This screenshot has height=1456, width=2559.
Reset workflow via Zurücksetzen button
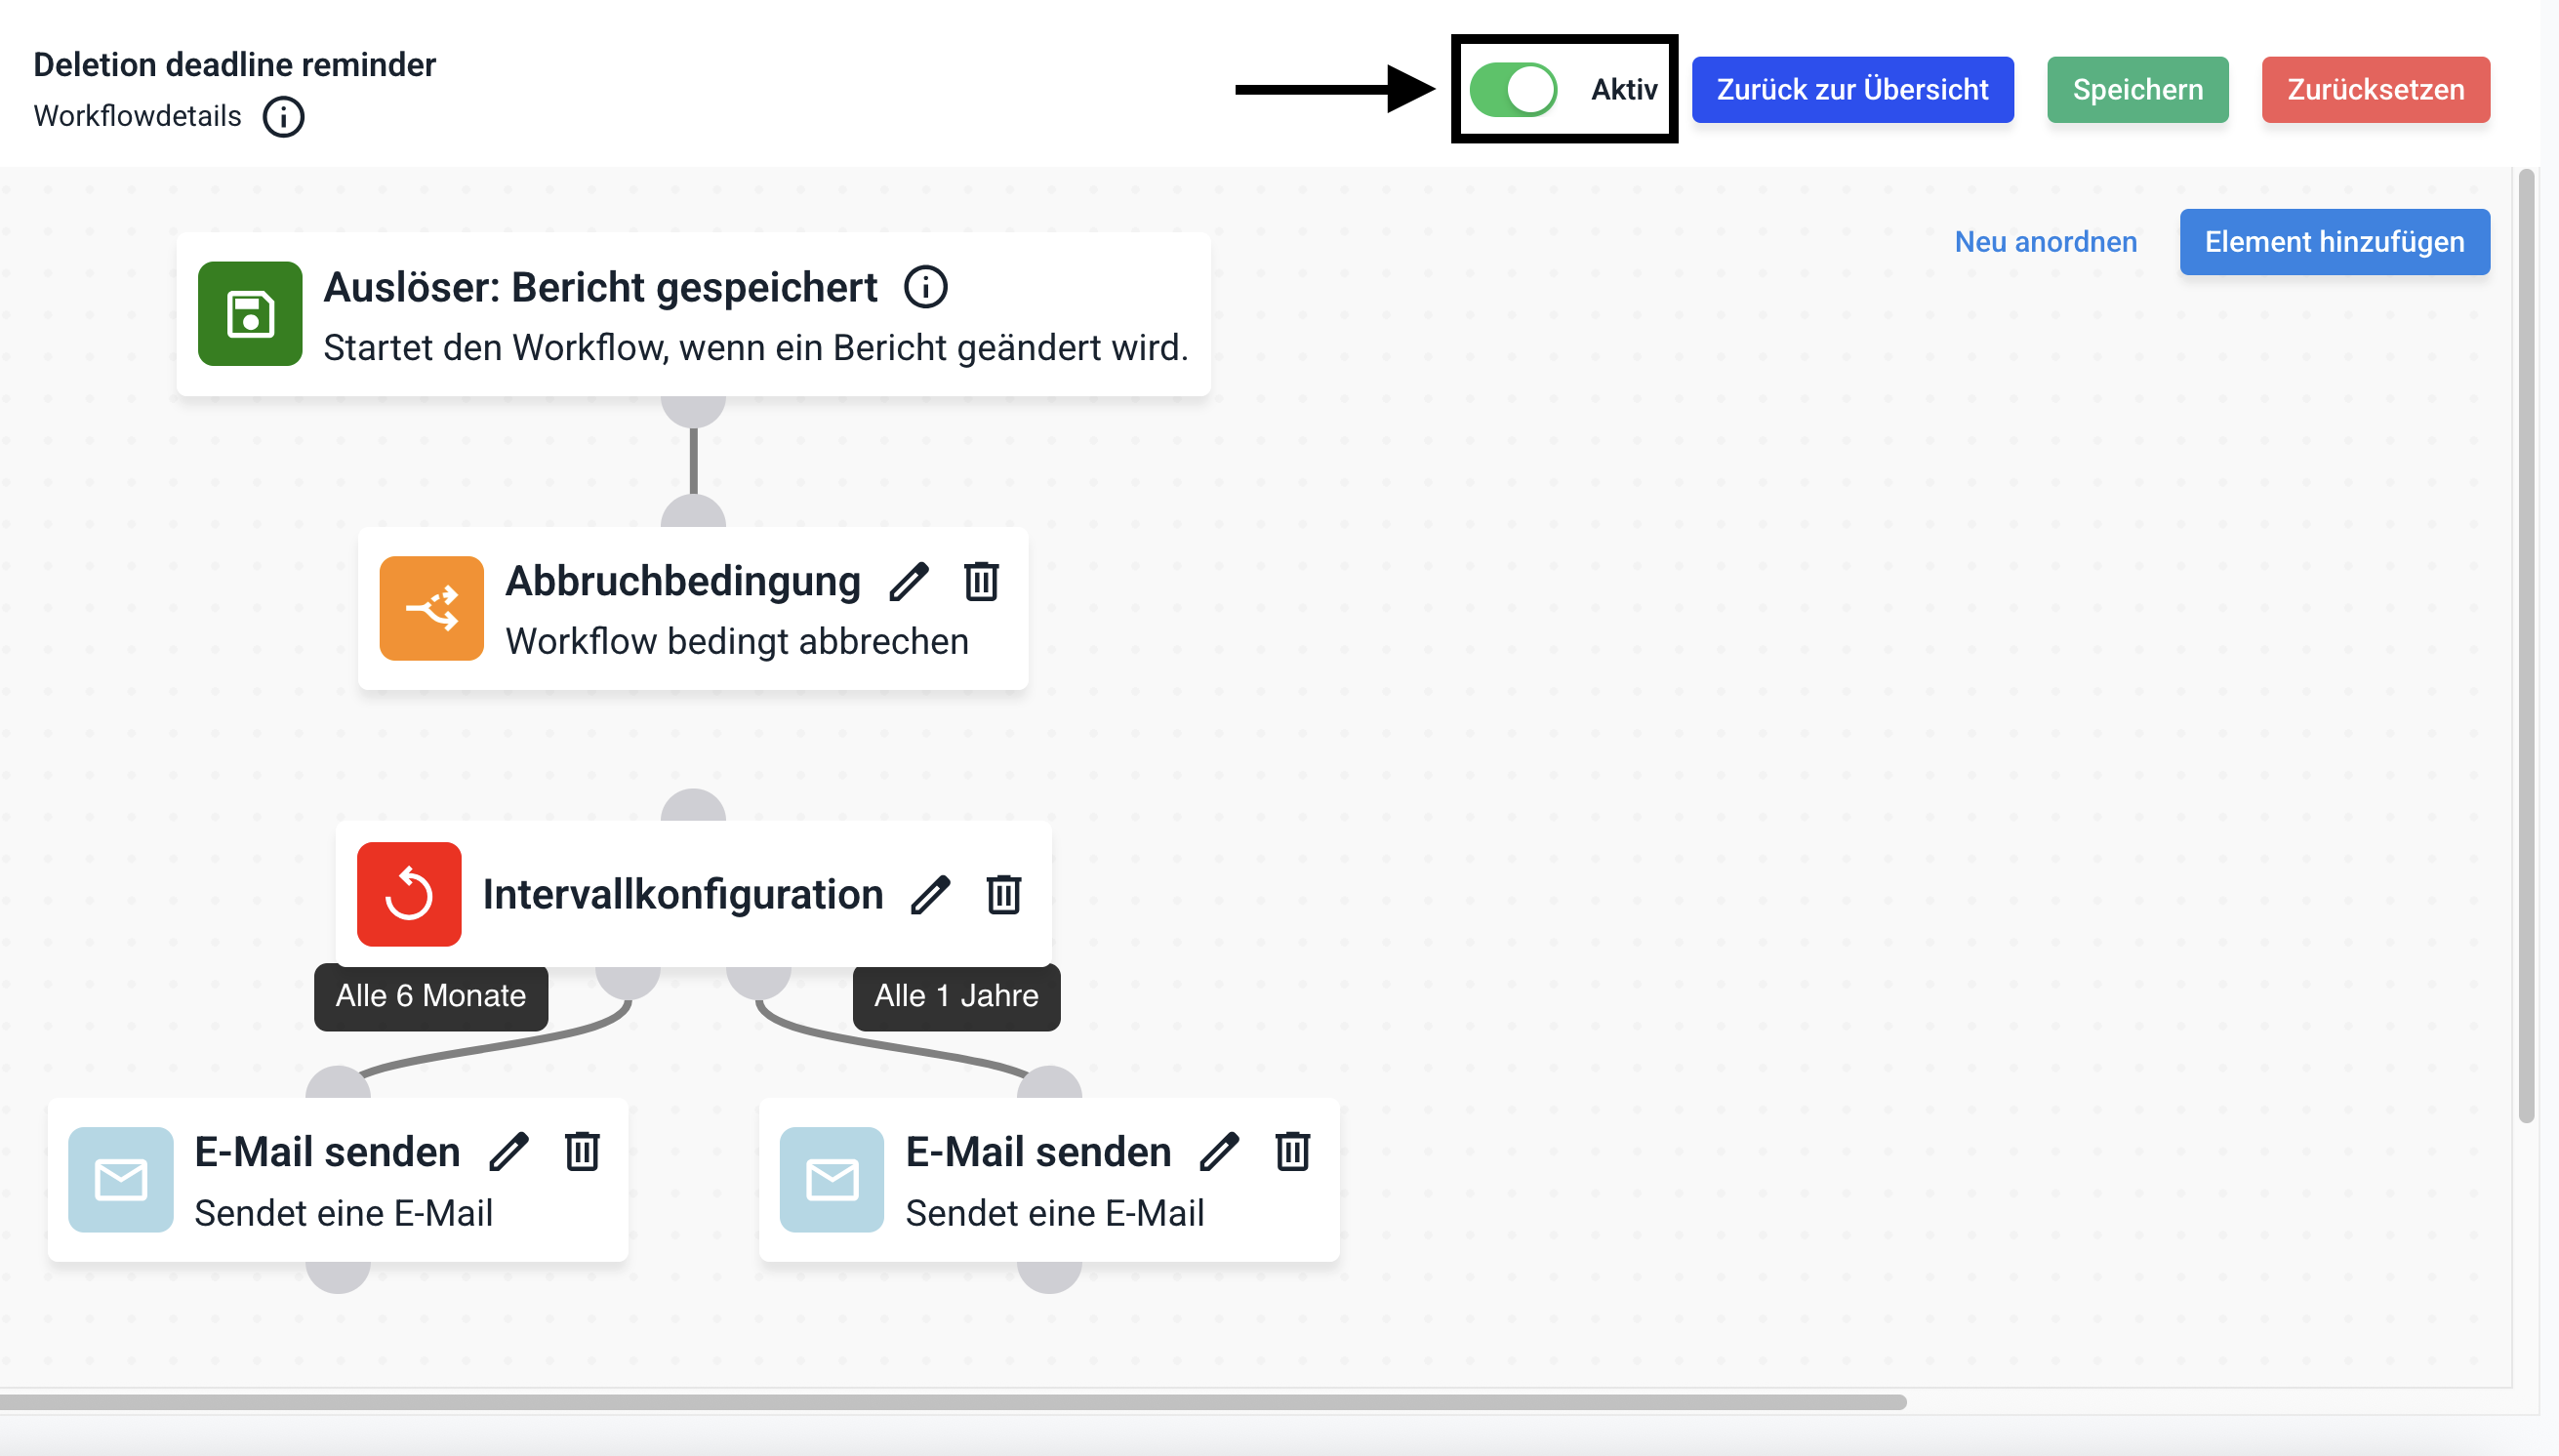click(2375, 90)
